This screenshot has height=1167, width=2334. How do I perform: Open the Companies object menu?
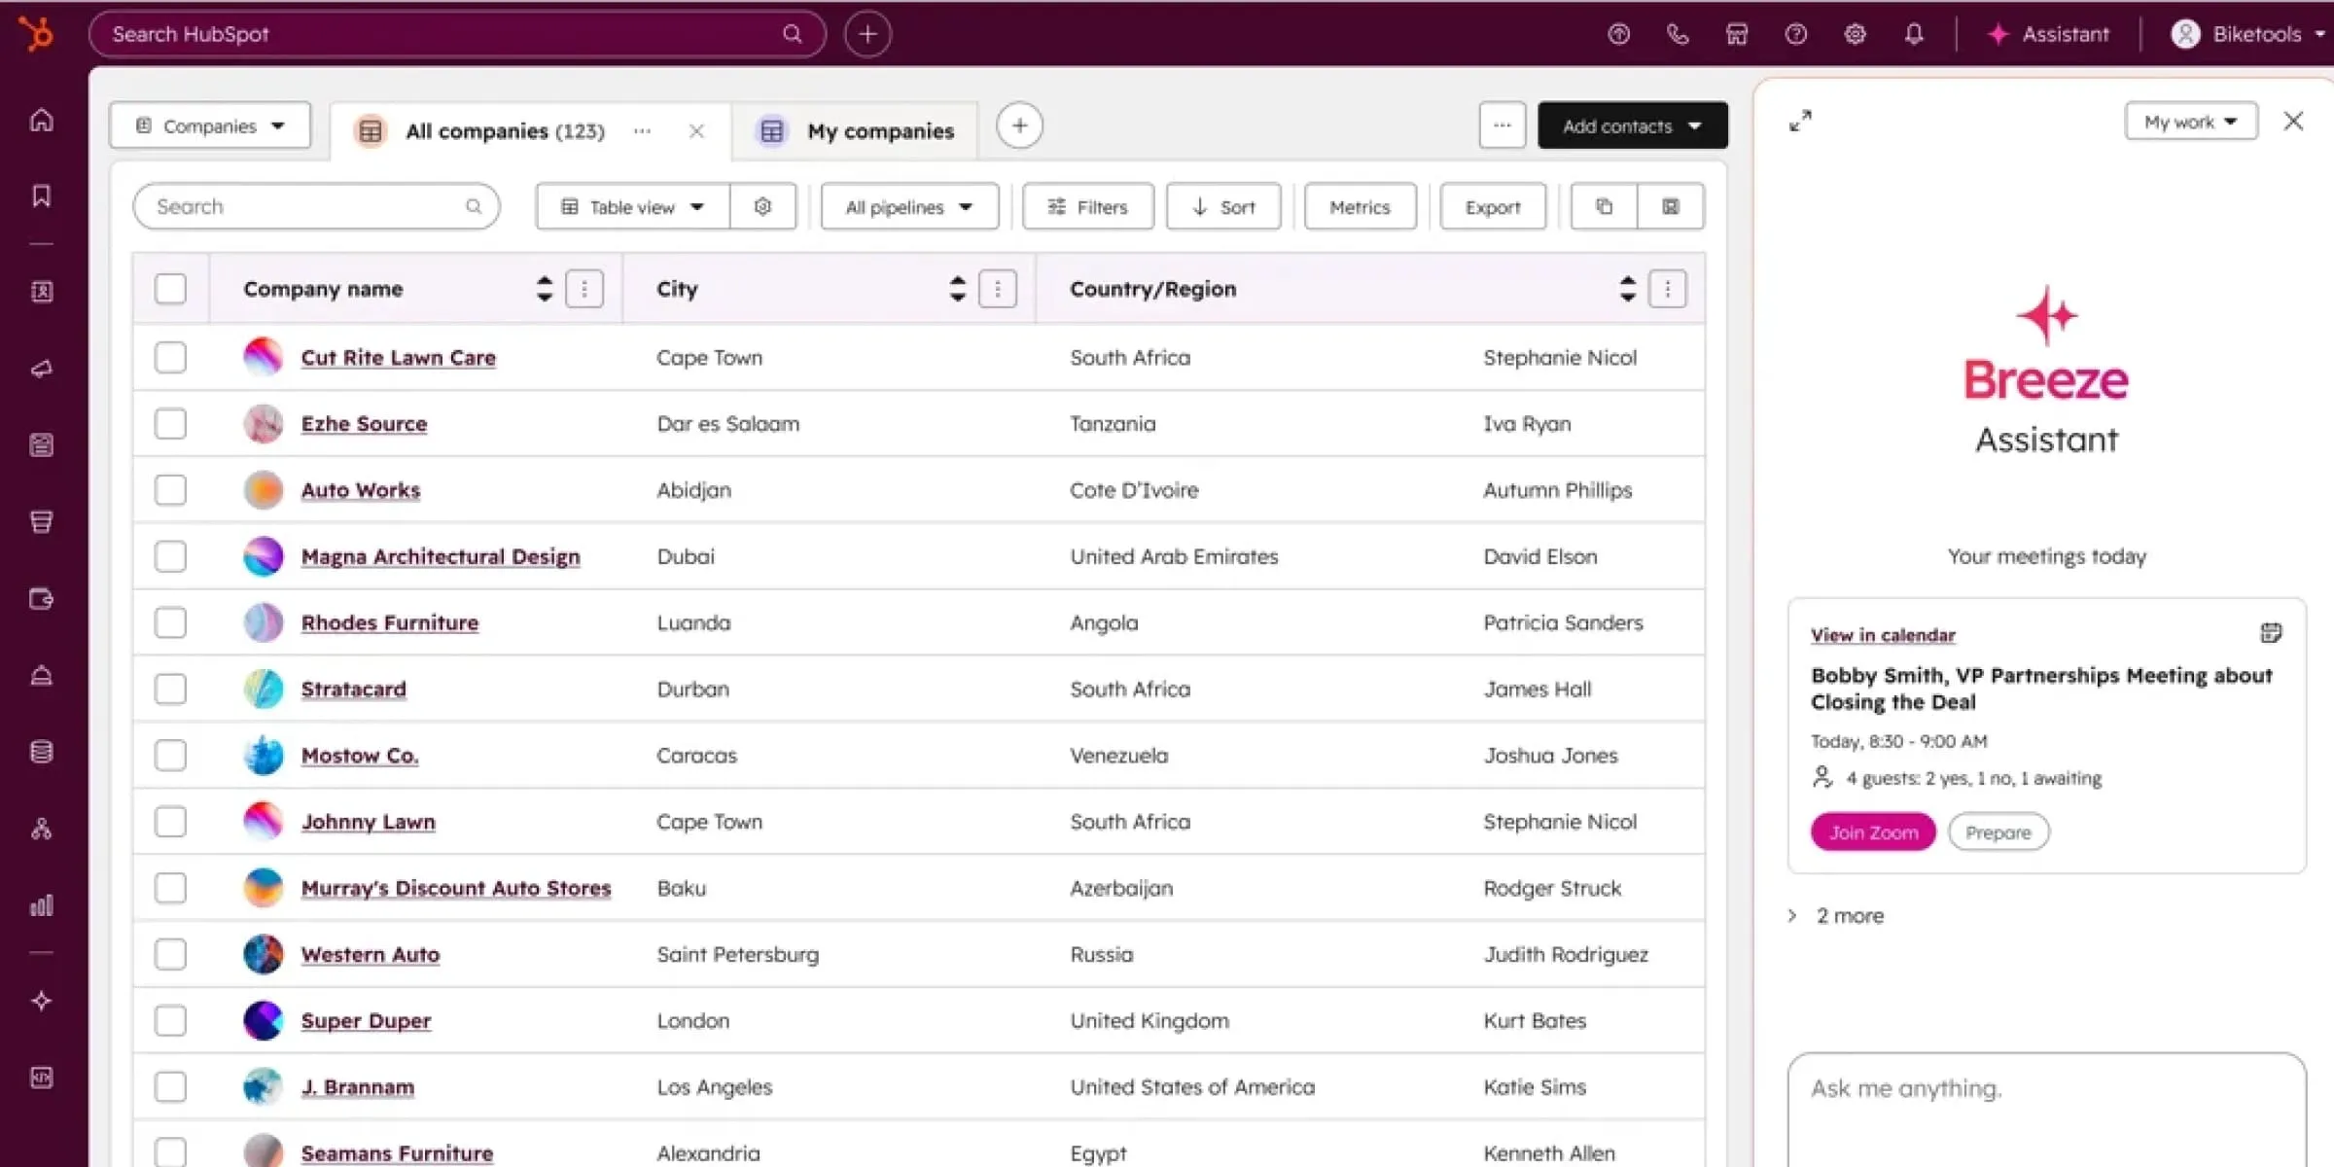coord(210,125)
